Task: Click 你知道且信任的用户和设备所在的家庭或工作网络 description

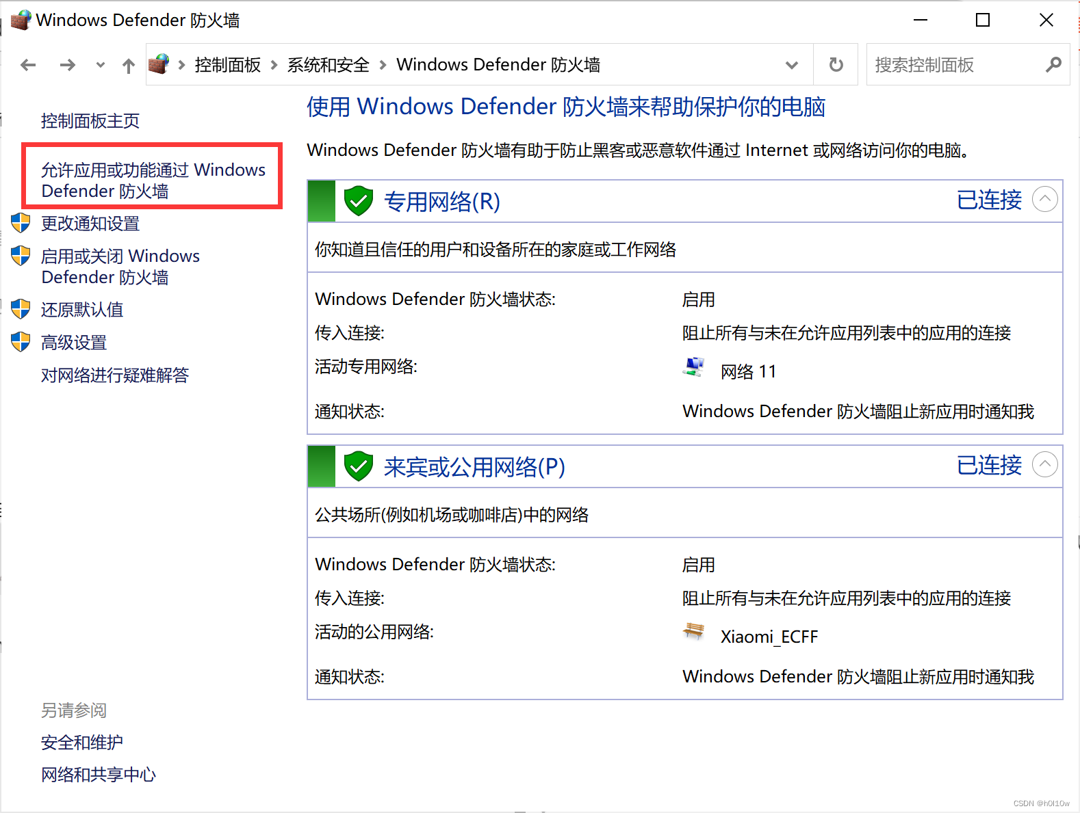Action: pos(496,250)
